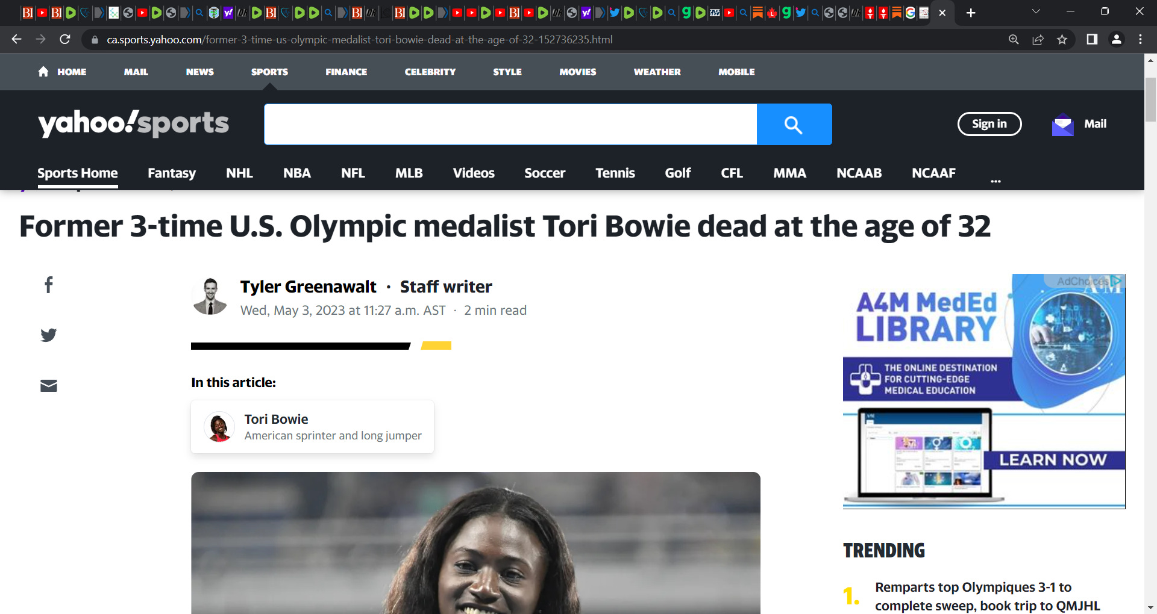
Task: Expand more sports ellipsis menu
Action: [x=996, y=181]
